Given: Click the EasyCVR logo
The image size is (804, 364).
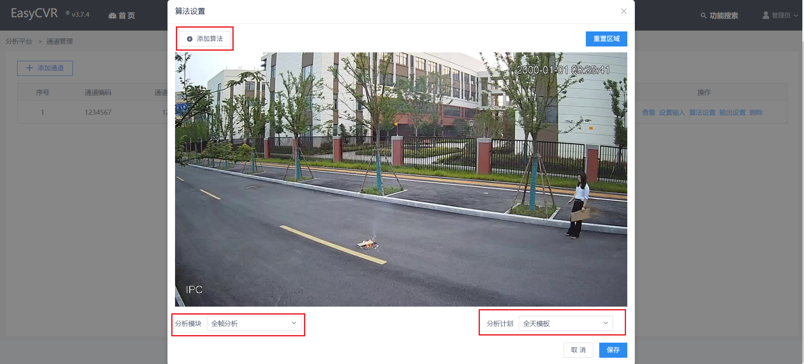Looking at the screenshot, I should [x=34, y=13].
